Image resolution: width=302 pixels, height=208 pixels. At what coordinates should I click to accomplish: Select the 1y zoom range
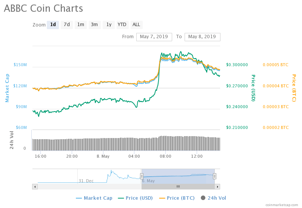[109, 25]
